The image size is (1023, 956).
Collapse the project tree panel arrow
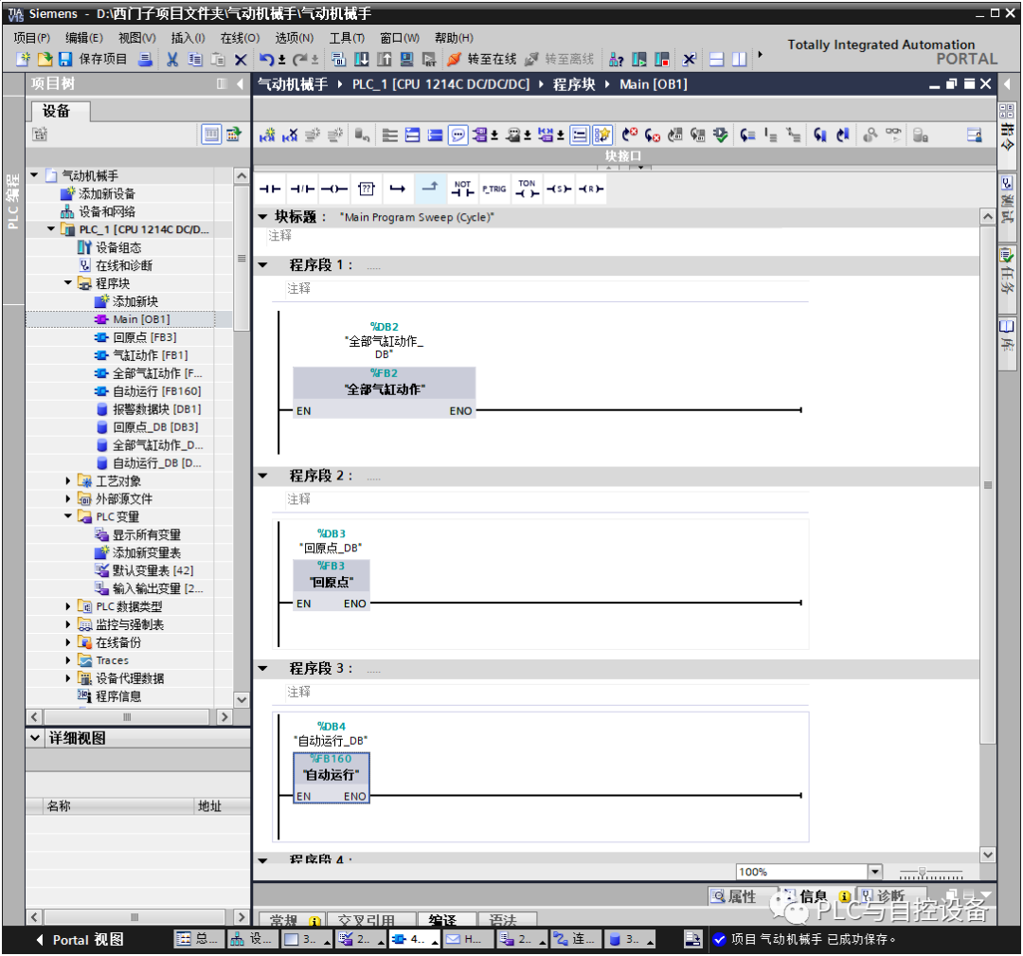pyautogui.click(x=240, y=84)
